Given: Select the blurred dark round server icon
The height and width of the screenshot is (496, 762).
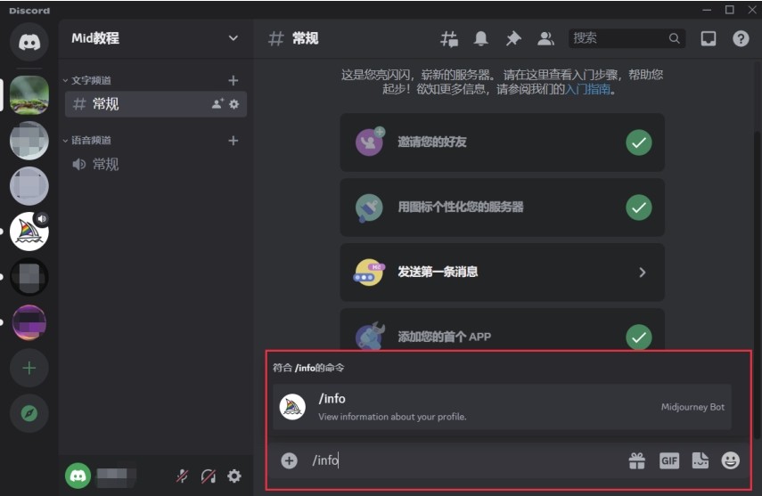Looking at the screenshot, I should (29, 277).
